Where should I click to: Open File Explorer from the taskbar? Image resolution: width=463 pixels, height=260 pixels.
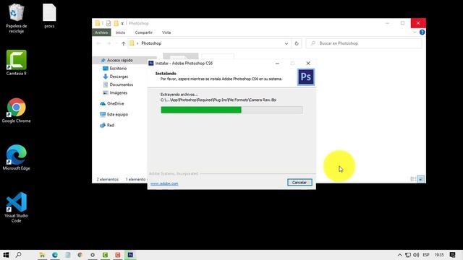(x=42, y=255)
